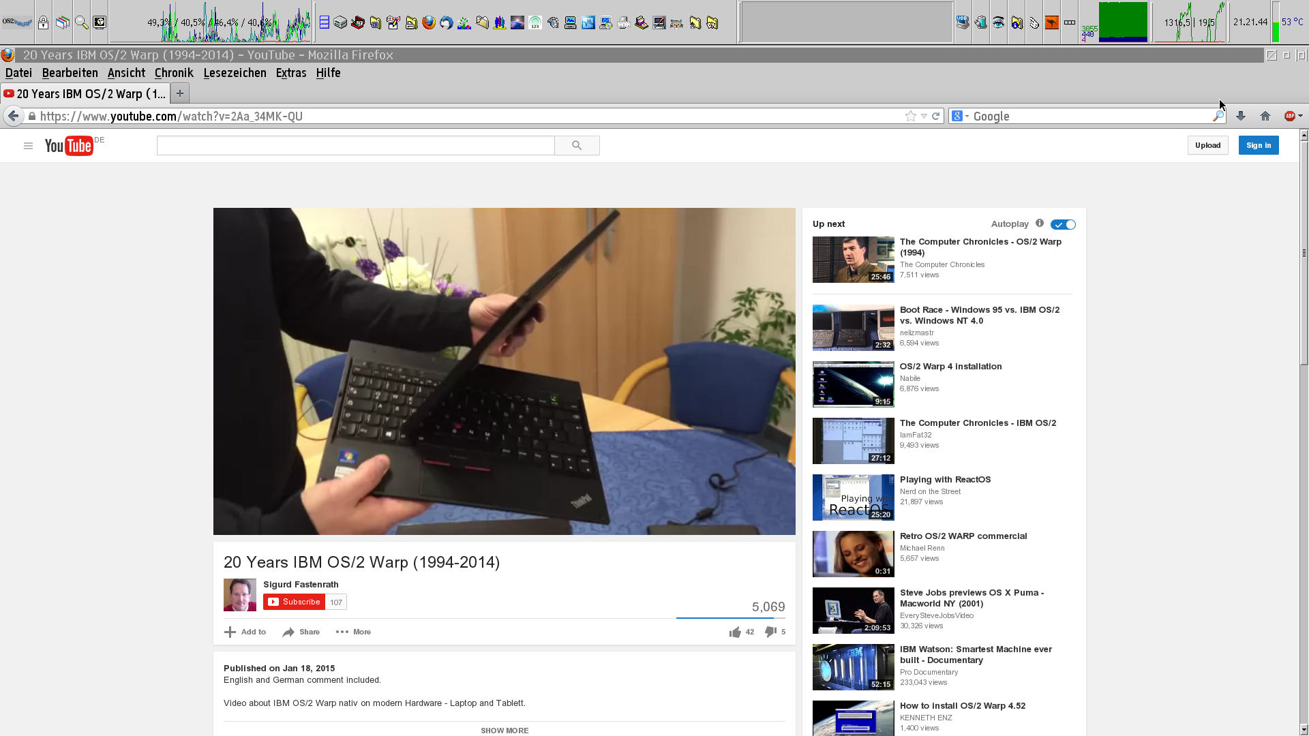Click the Firefox address bar URL
The height and width of the screenshot is (736, 1309).
(171, 116)
